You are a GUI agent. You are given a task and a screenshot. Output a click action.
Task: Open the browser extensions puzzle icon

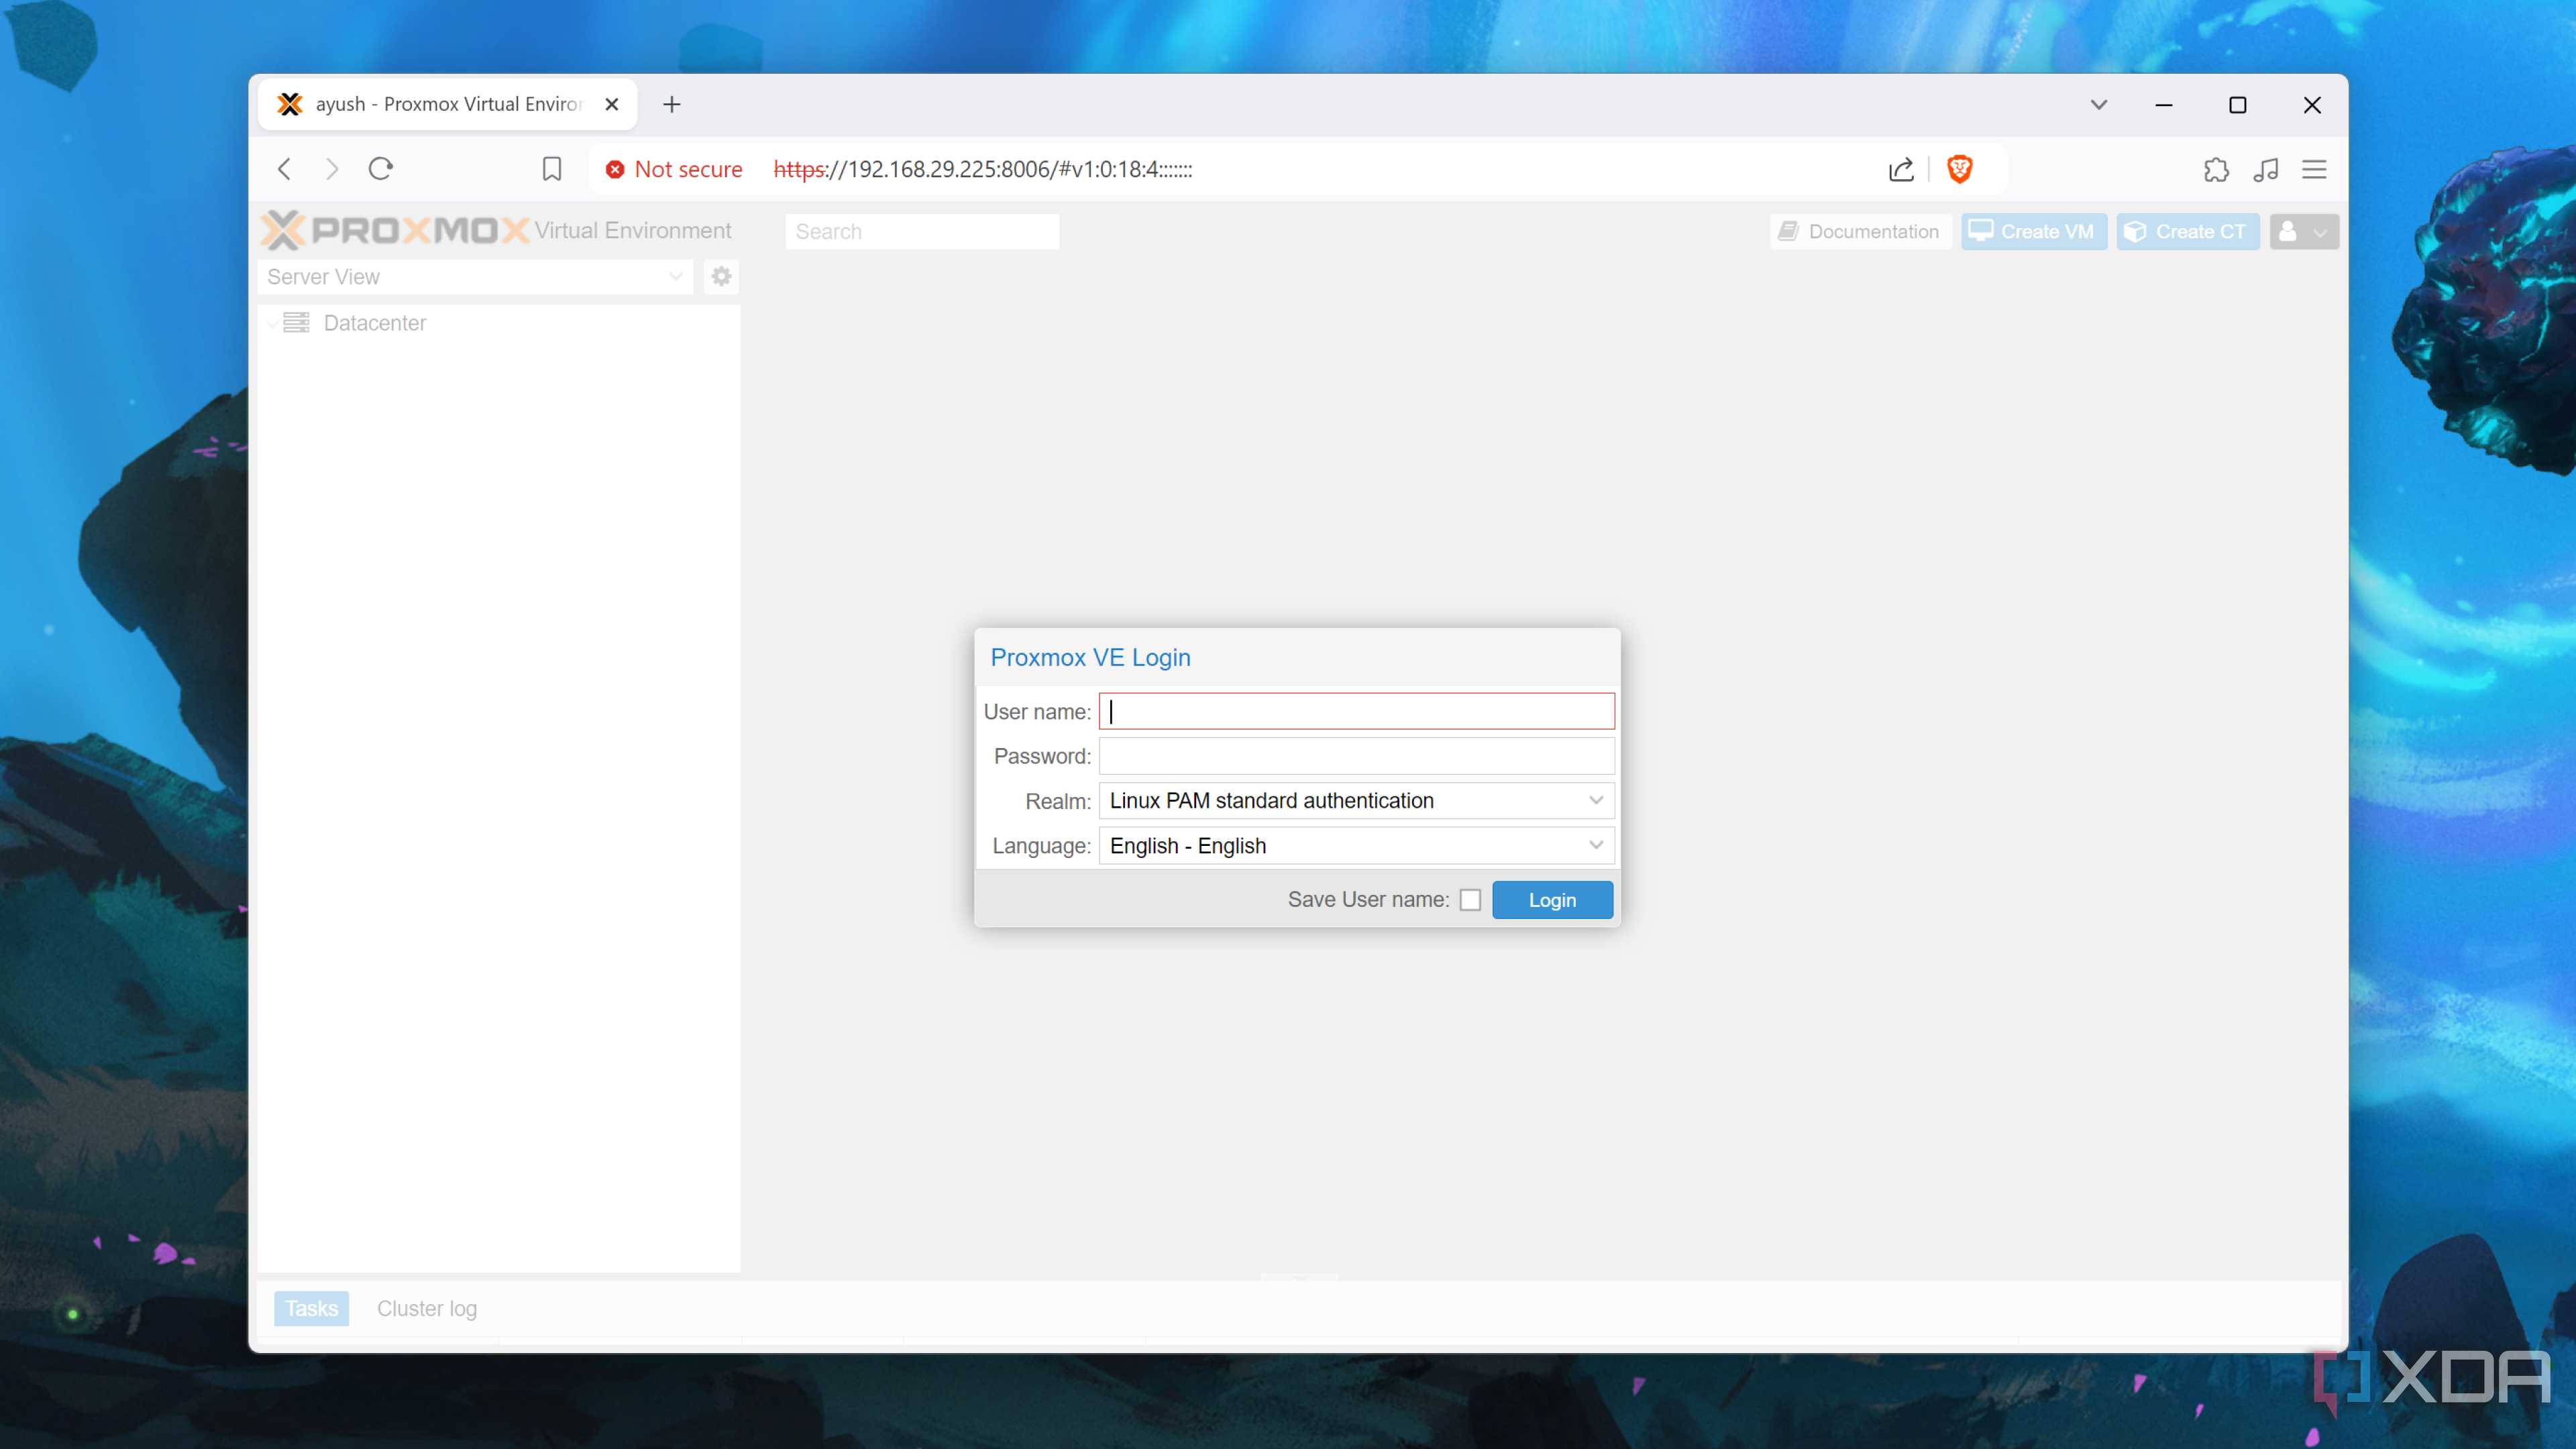[x=2216, y=170]
